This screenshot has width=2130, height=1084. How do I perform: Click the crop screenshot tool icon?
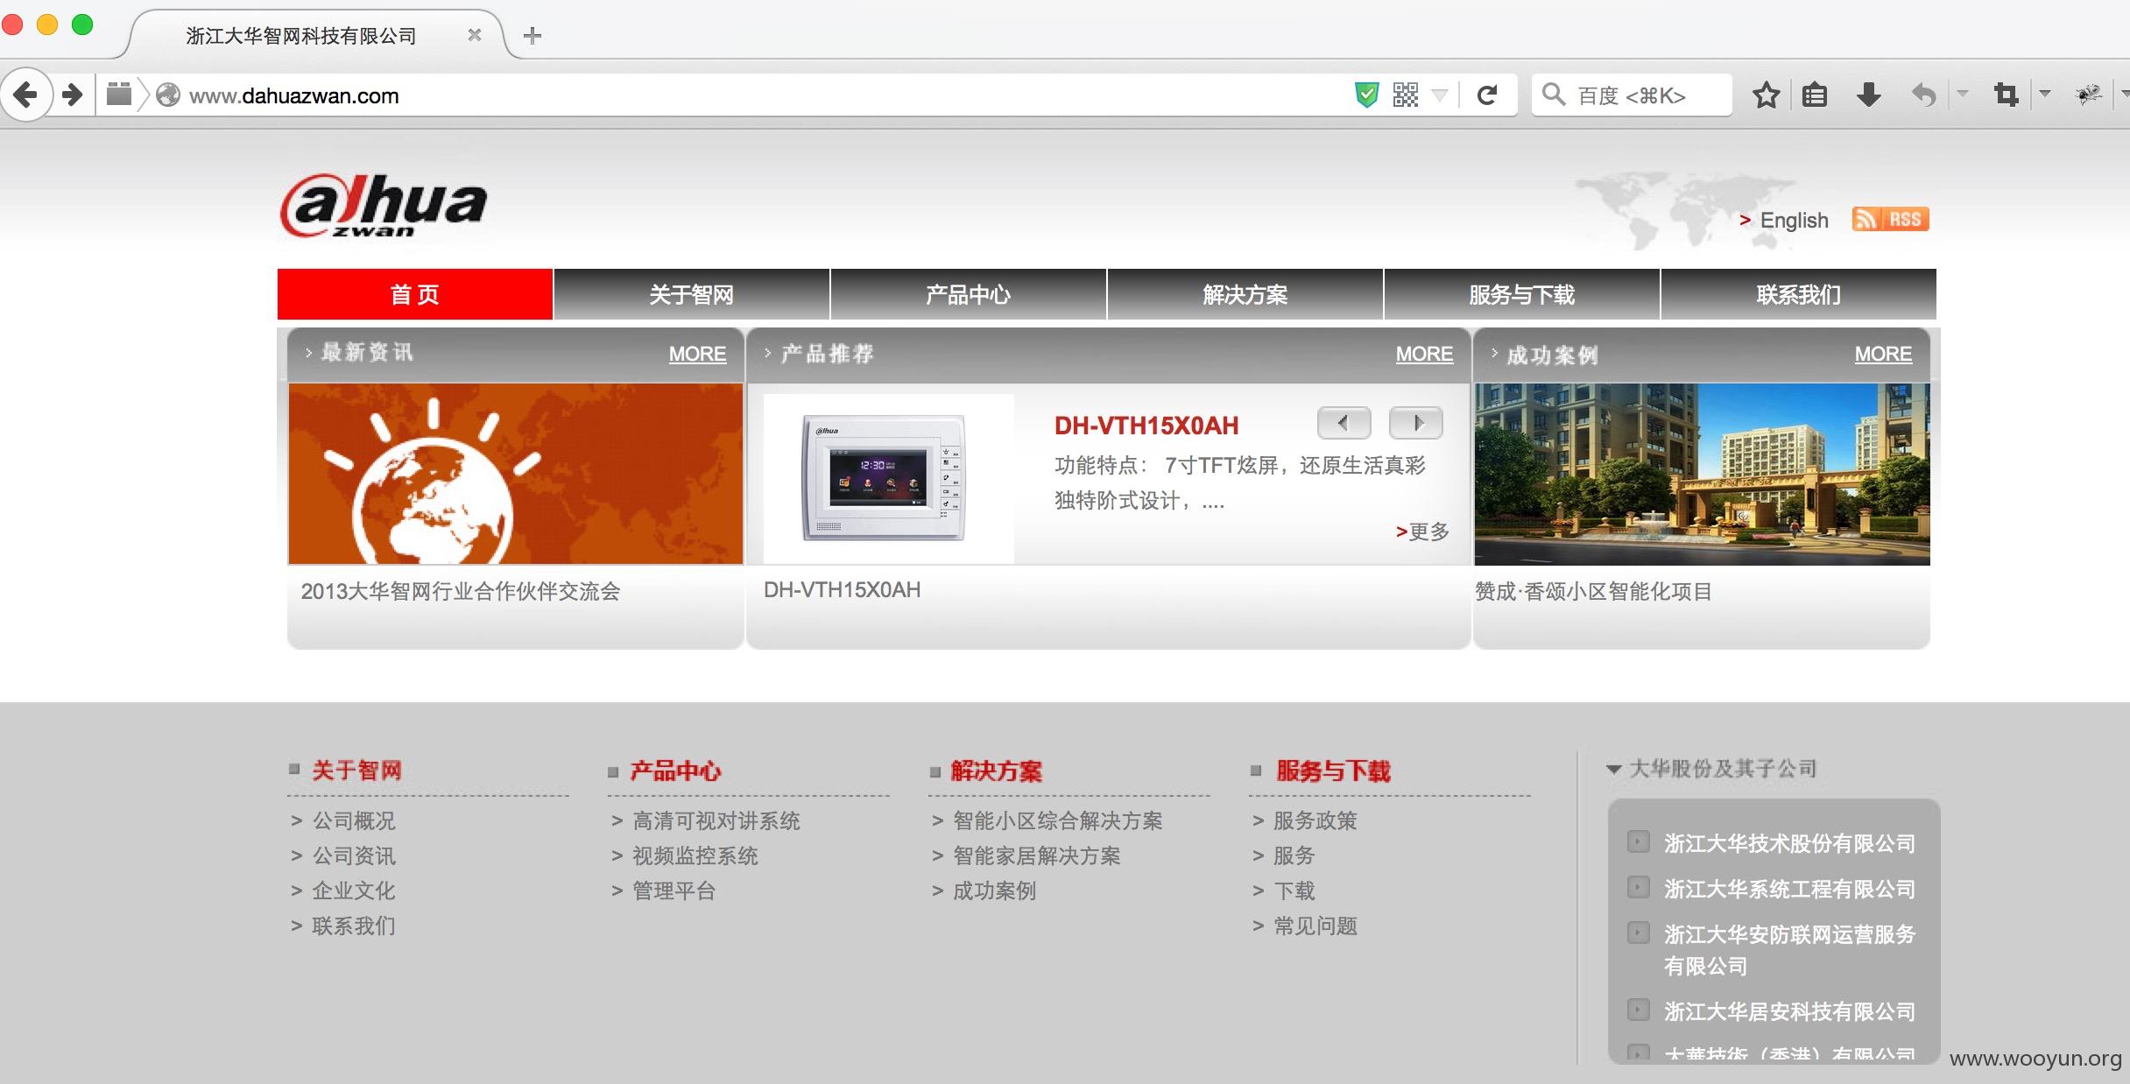click(2006, 95)
